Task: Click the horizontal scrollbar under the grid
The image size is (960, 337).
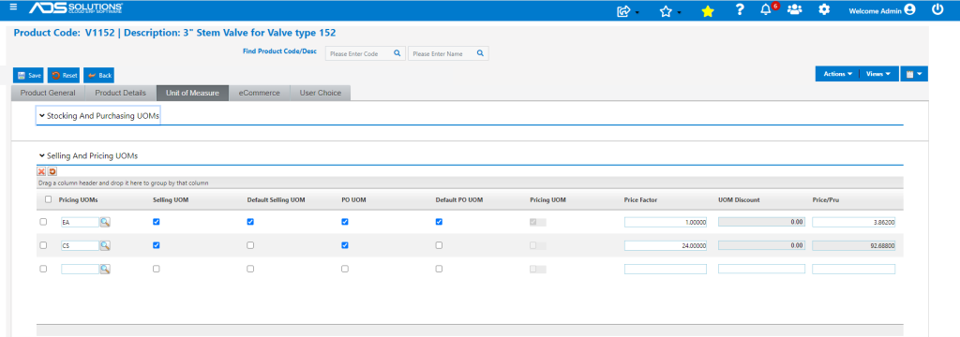Action: 470,330
